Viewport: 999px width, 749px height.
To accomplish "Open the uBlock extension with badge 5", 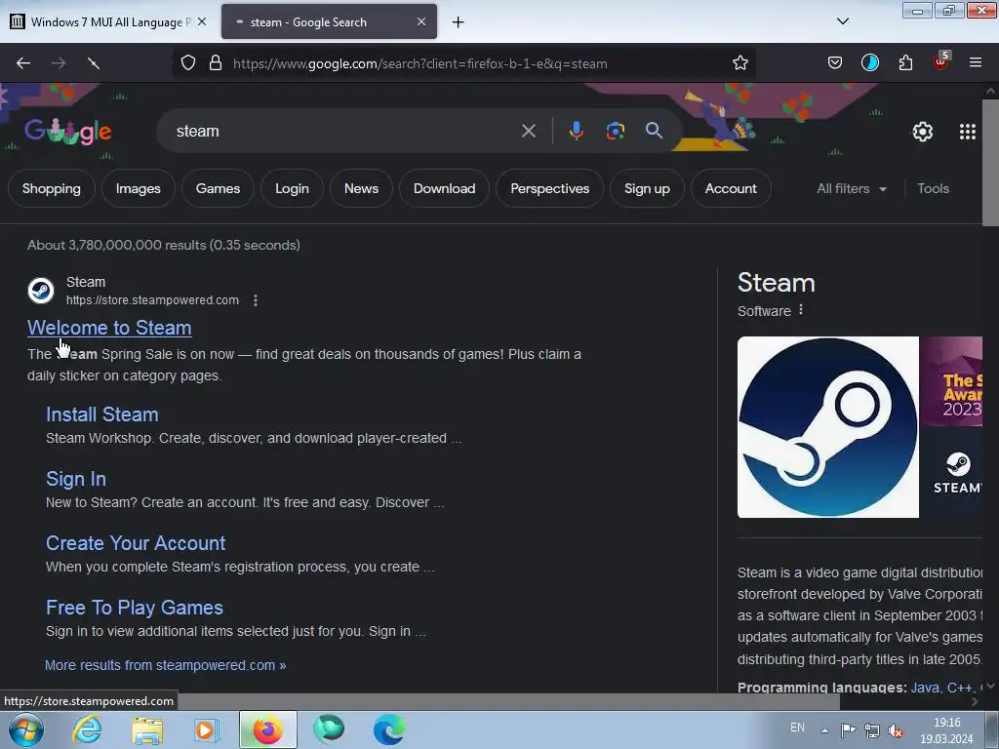I will (x=940, y=61).
